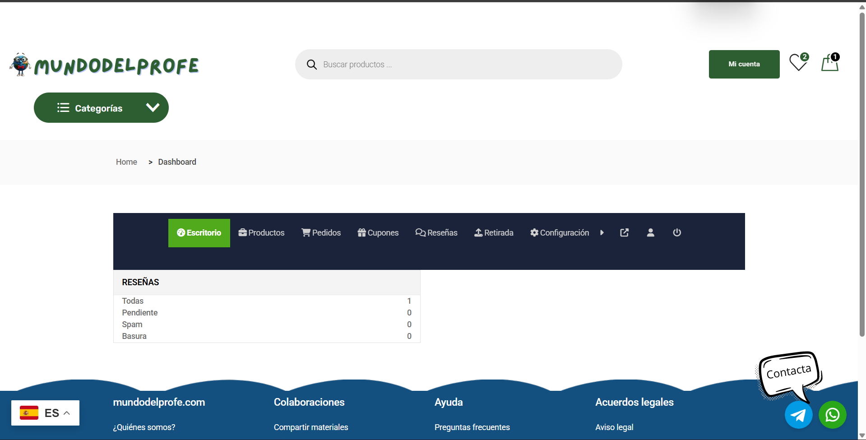Click the page vertical scrollbar
Screen dimensions: 866x440
pos(862,181)
